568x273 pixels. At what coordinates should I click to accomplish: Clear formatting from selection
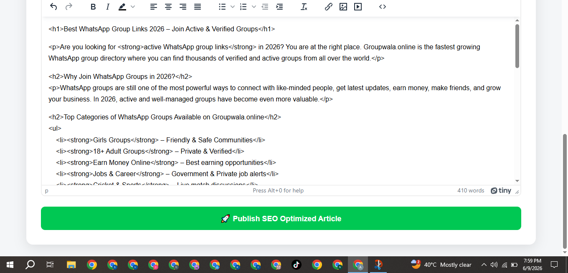(304, 7)
